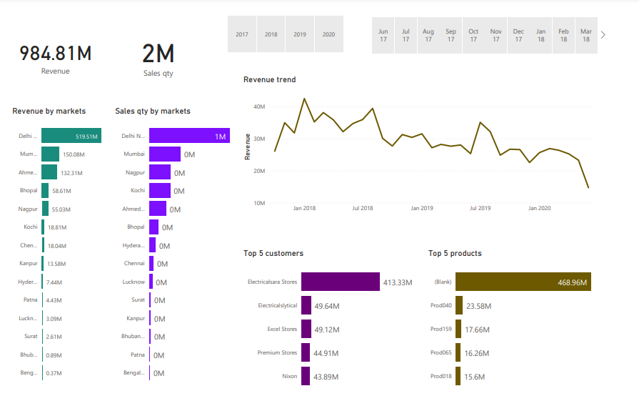Click the 984.81M Revenue card
The image size is (639, 406).
55,54
